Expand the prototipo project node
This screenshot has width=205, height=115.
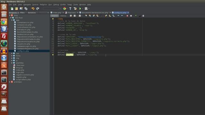point(10,82)
